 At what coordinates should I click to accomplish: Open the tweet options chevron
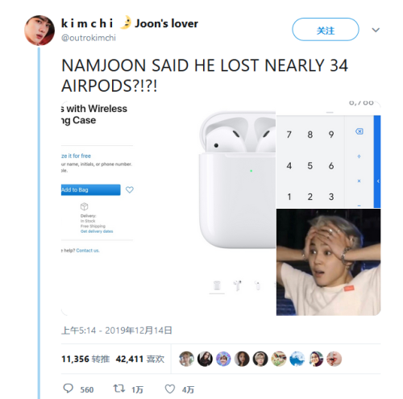click(x=376, y=30)
